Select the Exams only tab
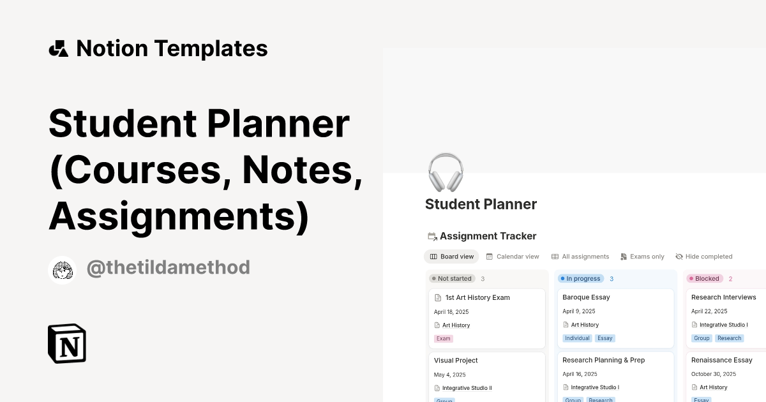 (x=642, y=257)
